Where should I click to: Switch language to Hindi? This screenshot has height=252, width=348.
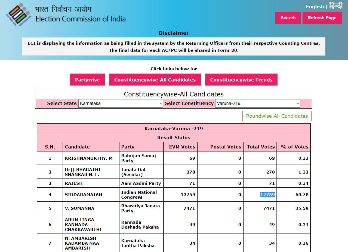[x=336, y=6]
